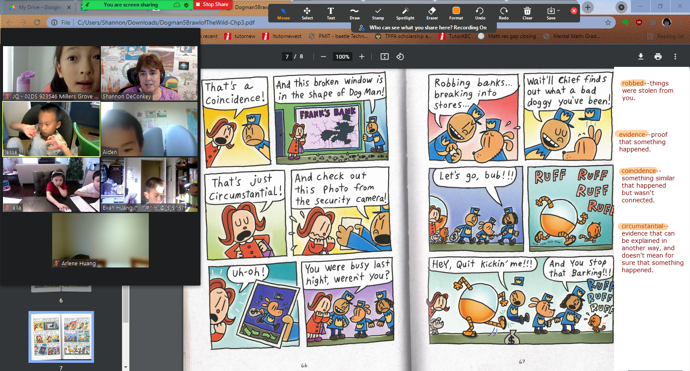Select Jesse's video tile
Image resolution: width=690 pixels, height=371 pixels.
pyautogui.click(x=51, y=129)
